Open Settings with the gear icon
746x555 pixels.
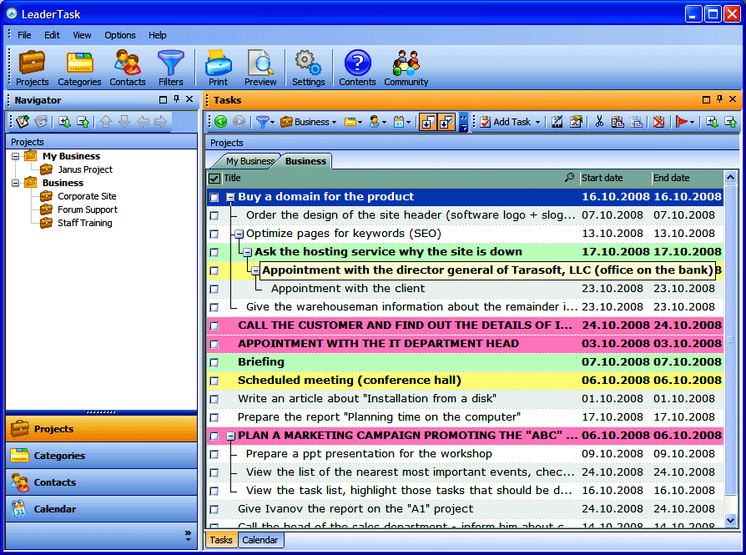[308, 68]
